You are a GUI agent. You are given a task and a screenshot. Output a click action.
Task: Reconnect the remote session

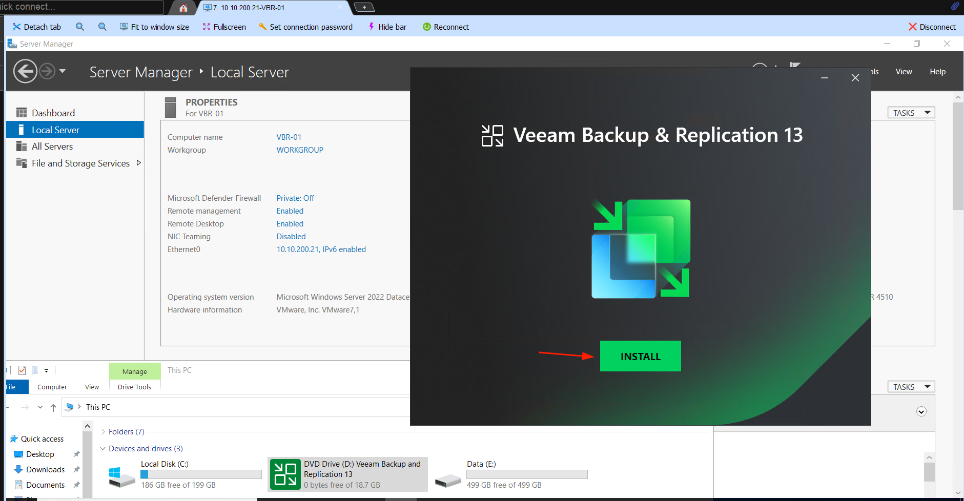pyautogui.click(x=445, y=27)
